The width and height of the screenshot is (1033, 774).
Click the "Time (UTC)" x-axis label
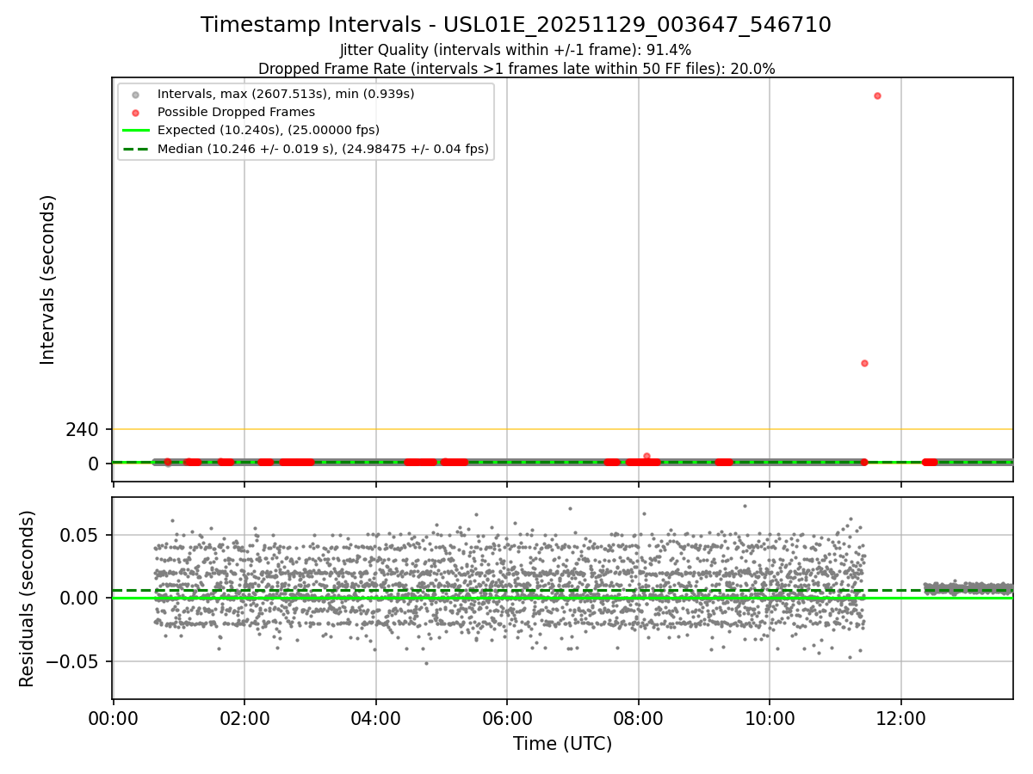pos(563,744)
